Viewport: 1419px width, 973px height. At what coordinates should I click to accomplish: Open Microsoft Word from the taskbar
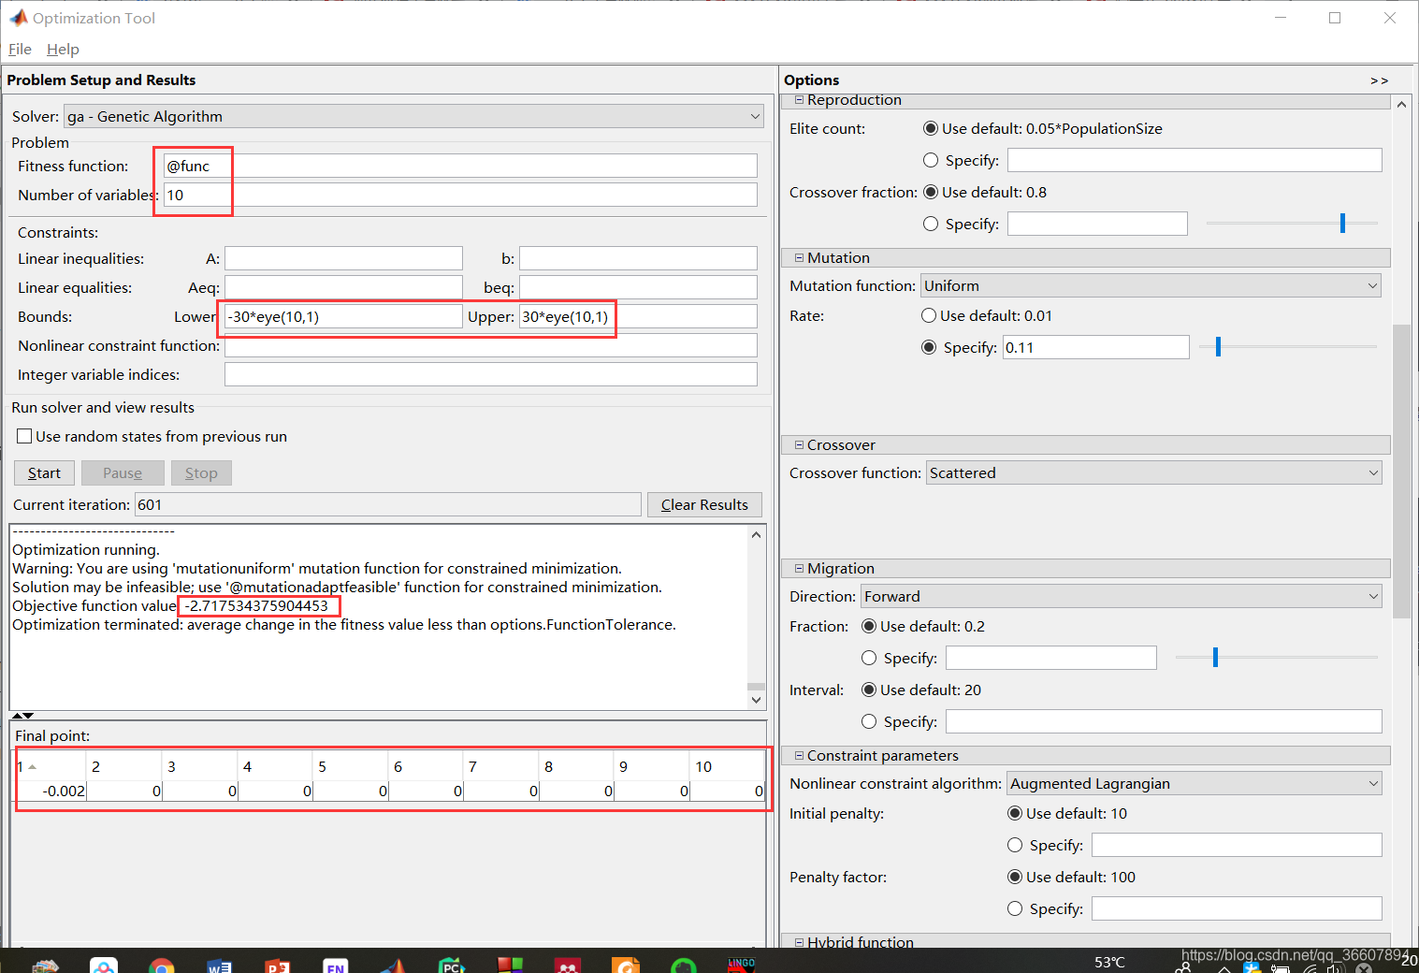219,966
